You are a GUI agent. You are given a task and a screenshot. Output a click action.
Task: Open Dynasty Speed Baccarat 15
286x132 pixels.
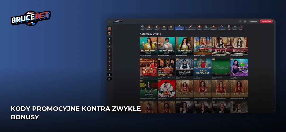click(221, 89)
